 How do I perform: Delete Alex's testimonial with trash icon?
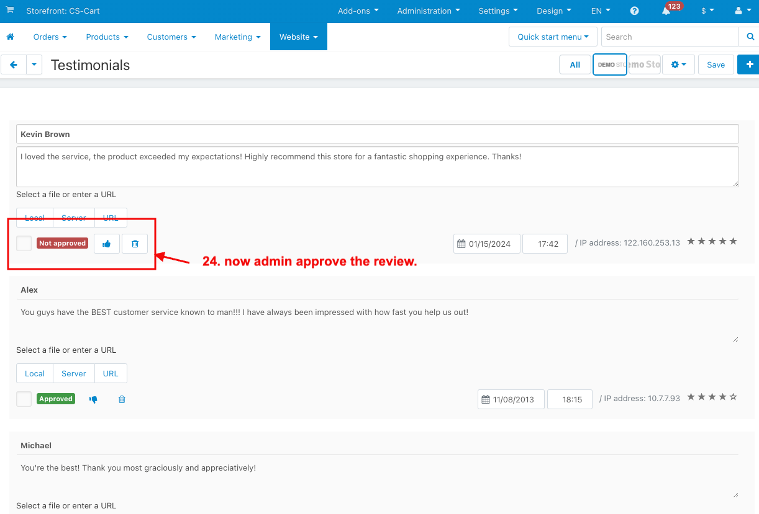point(122,399)
